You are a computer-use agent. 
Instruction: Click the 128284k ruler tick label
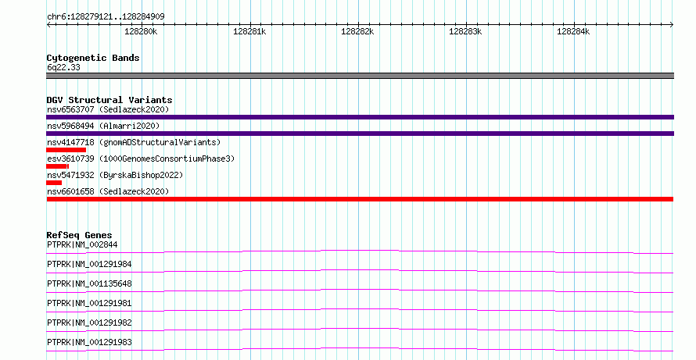point(573,31)
